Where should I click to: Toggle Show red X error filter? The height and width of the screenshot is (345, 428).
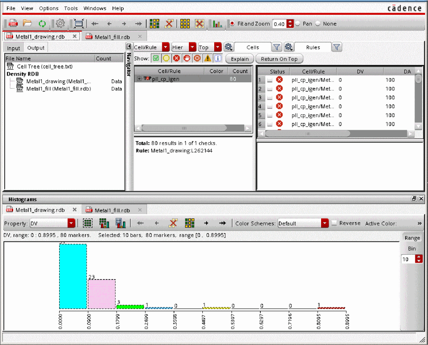pyautogui.click(x=177, y=58)
